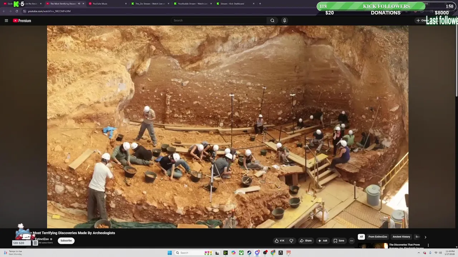Open the Copilot colorful taskbar icon

(234, 253)
